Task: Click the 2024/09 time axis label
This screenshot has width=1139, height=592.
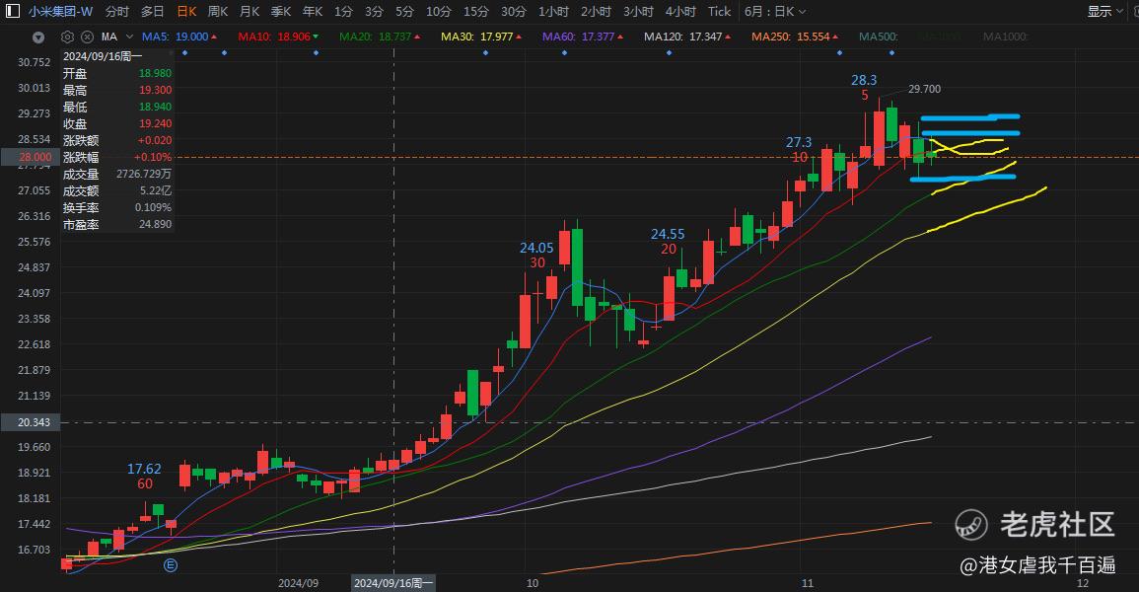Action: (298, 582)
